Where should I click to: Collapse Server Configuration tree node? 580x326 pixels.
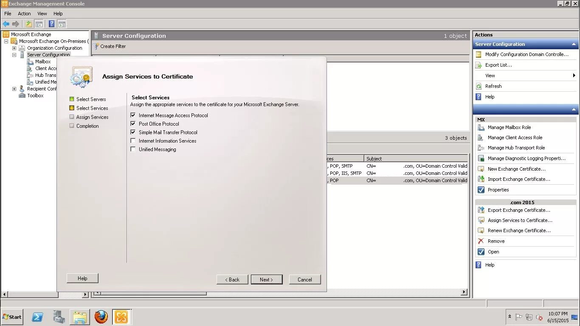point(14,55)
